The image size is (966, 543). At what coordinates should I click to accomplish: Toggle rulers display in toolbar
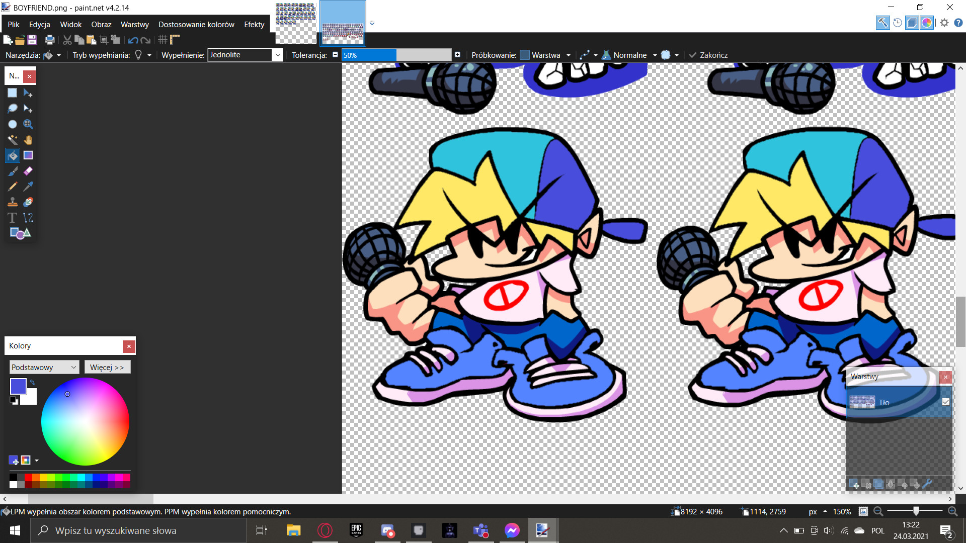click(x=175, y=40)
